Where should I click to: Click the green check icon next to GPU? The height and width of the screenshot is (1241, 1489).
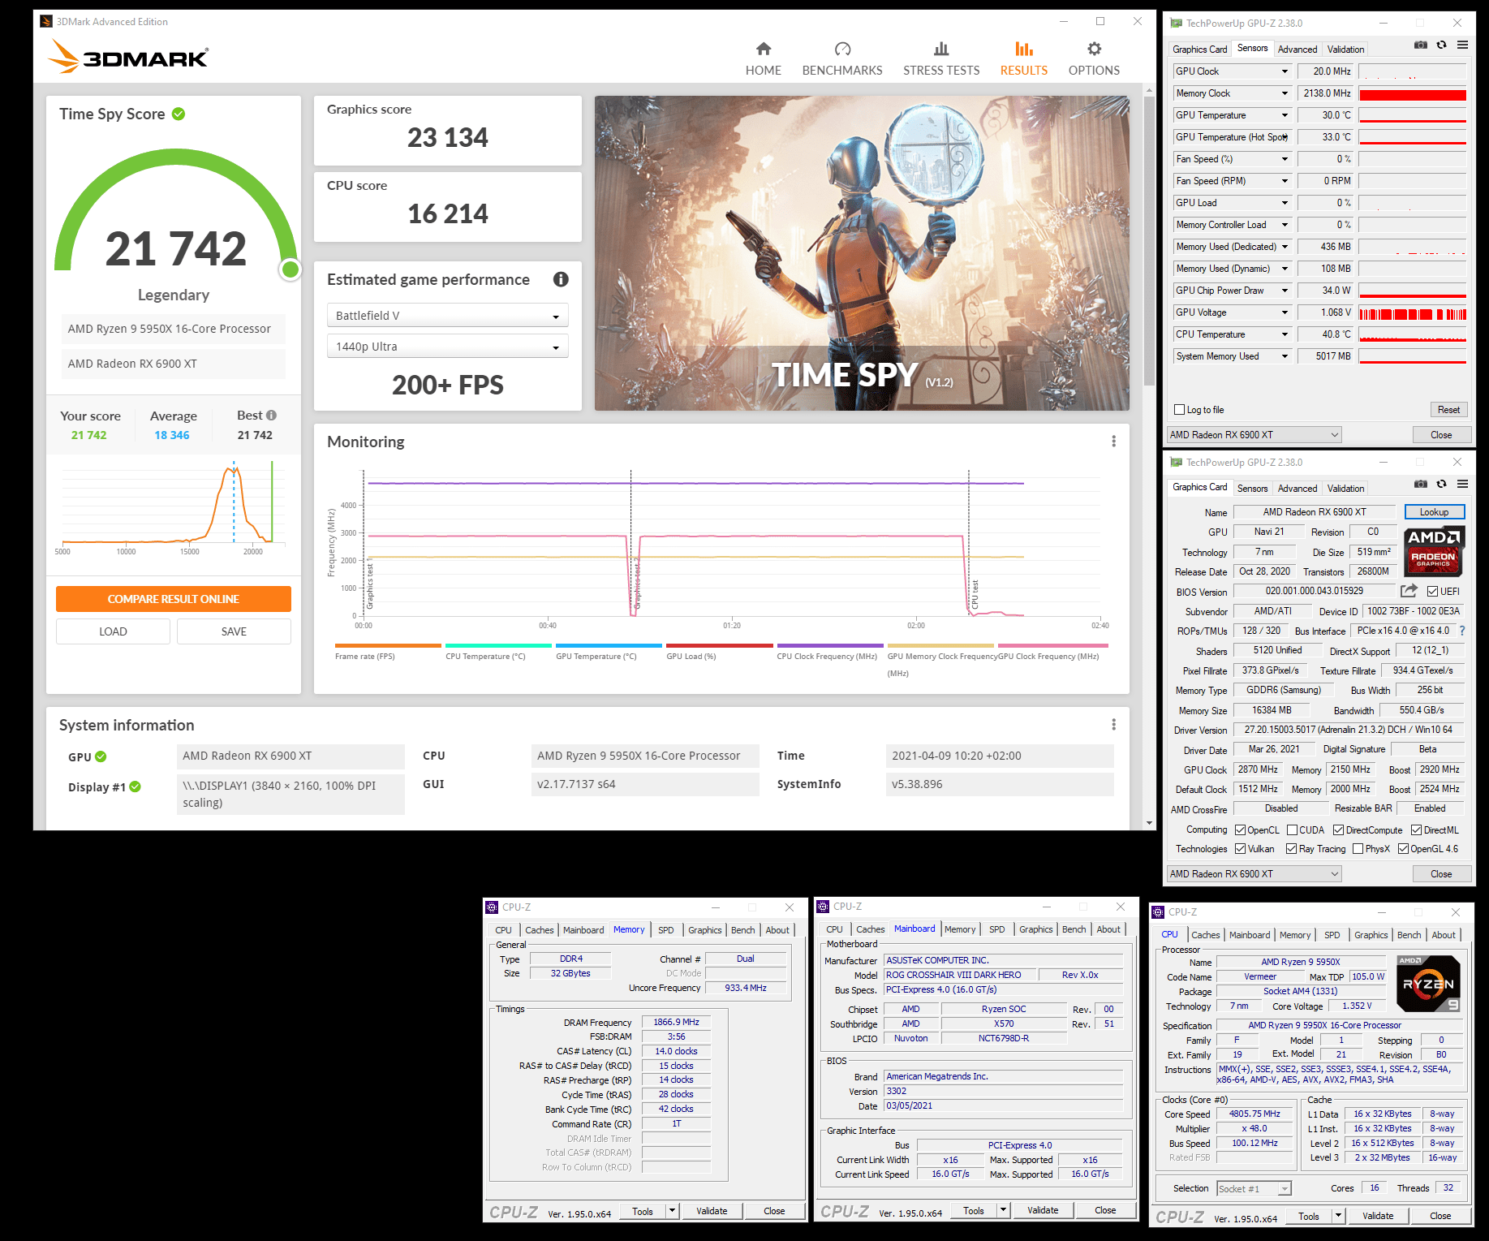[101, 756]
